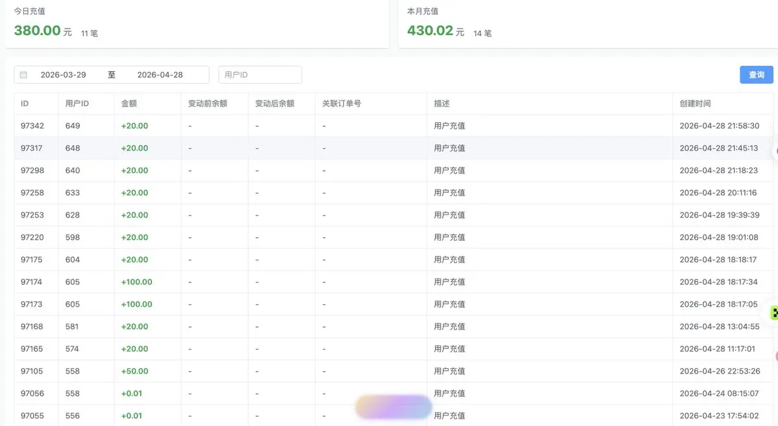Click the 描述 column header
Screen dimensions: 778x426
tap(442, 104)
